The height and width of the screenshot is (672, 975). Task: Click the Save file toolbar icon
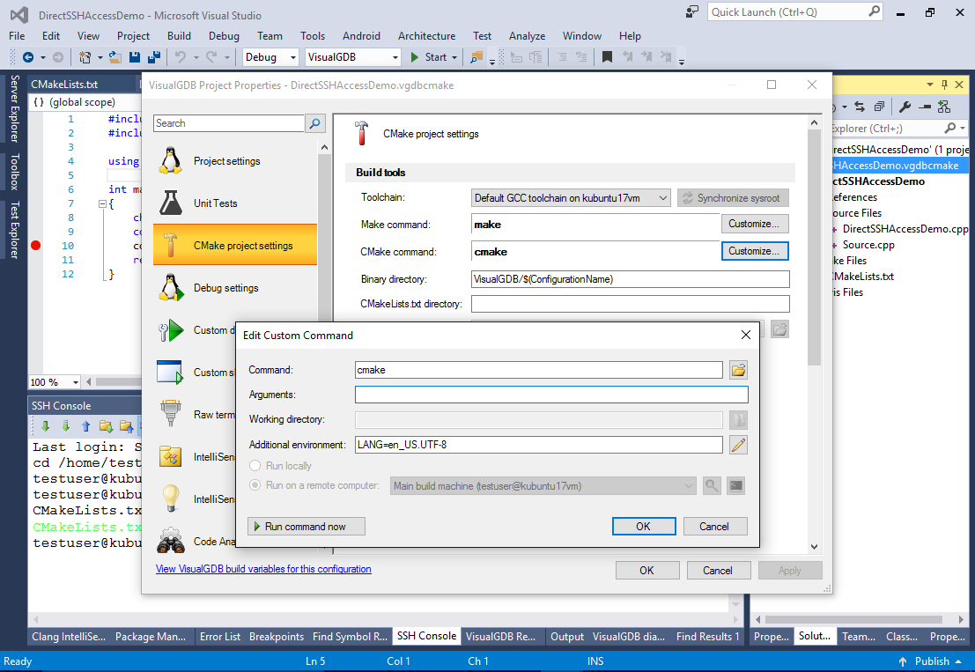[x=134, y=57]
